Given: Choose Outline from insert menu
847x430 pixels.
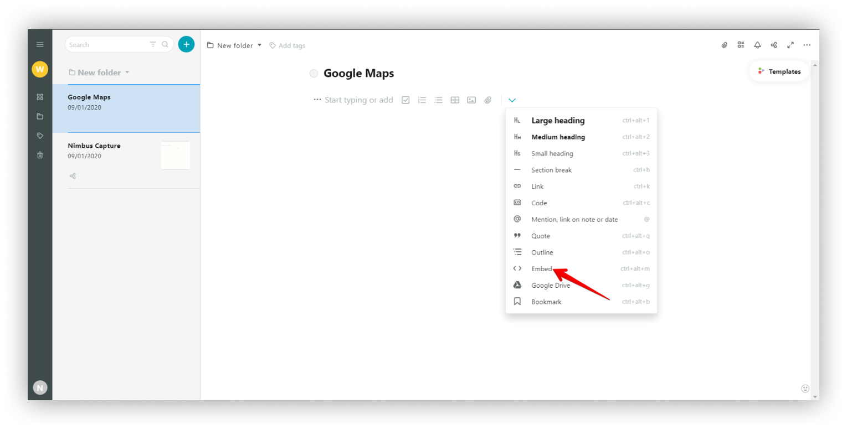Looking at the screenshot, I should 581,252.
